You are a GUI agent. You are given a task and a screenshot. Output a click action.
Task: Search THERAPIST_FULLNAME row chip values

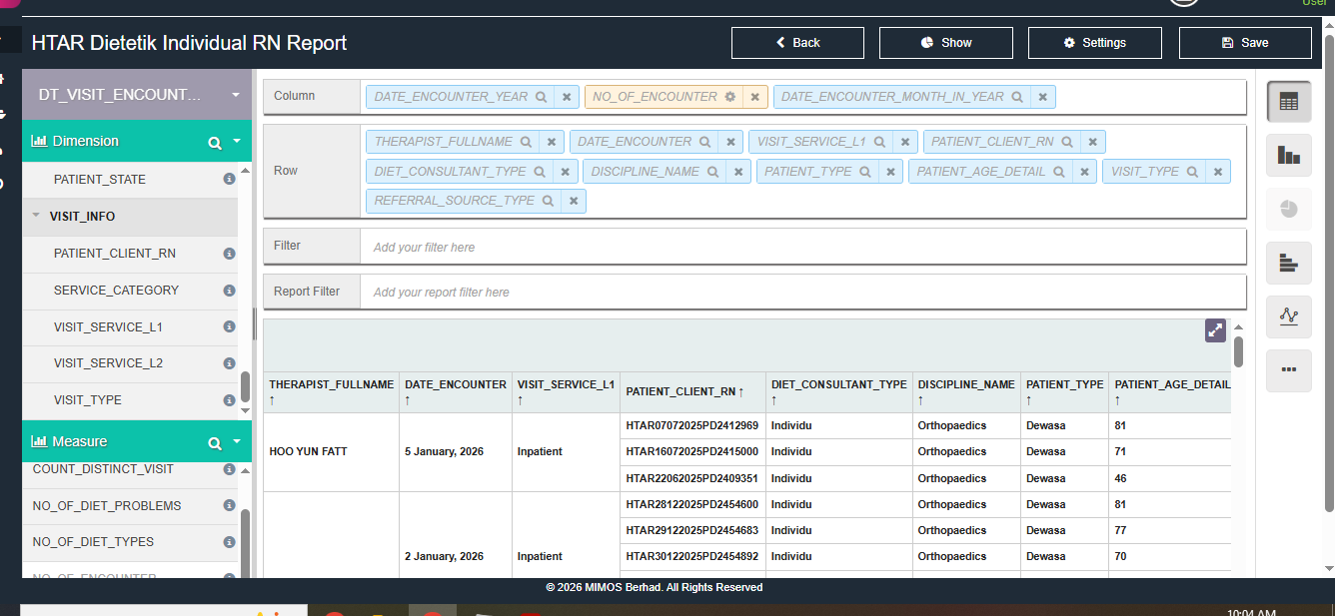tap(526, 142)
